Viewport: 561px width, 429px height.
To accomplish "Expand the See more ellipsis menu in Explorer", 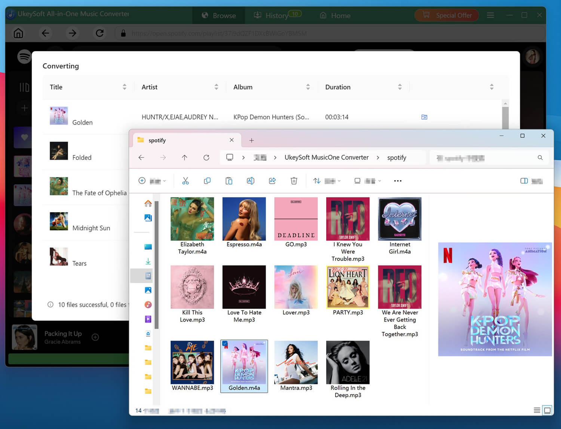I will point(397,181).
